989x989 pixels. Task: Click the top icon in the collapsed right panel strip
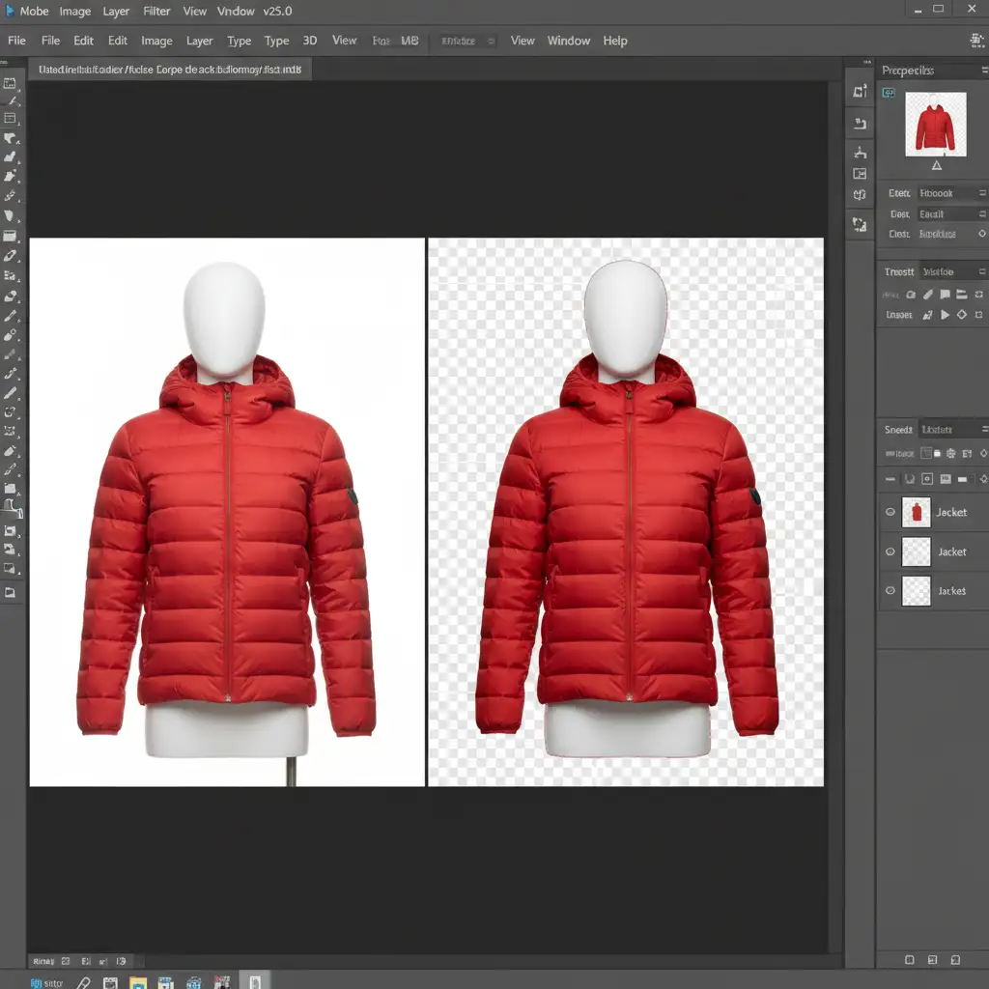point(860,91)
